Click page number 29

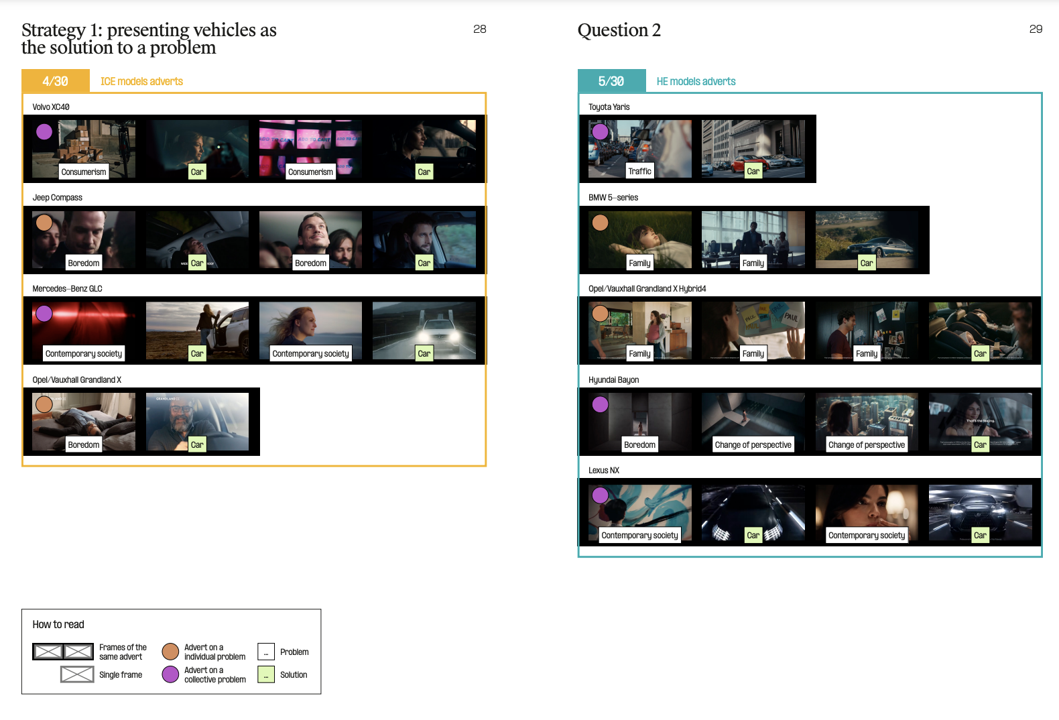[x=1036, y=29]
